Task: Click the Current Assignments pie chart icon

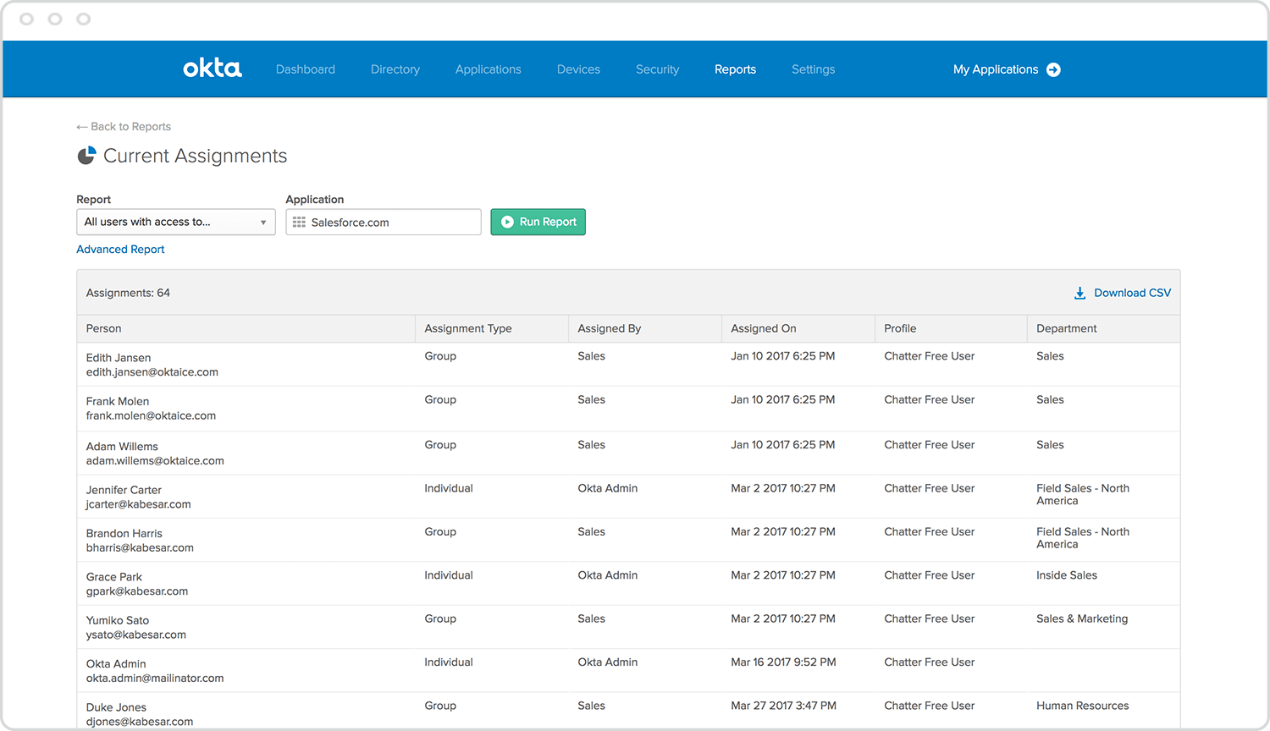Action: [x=86, y=156]
